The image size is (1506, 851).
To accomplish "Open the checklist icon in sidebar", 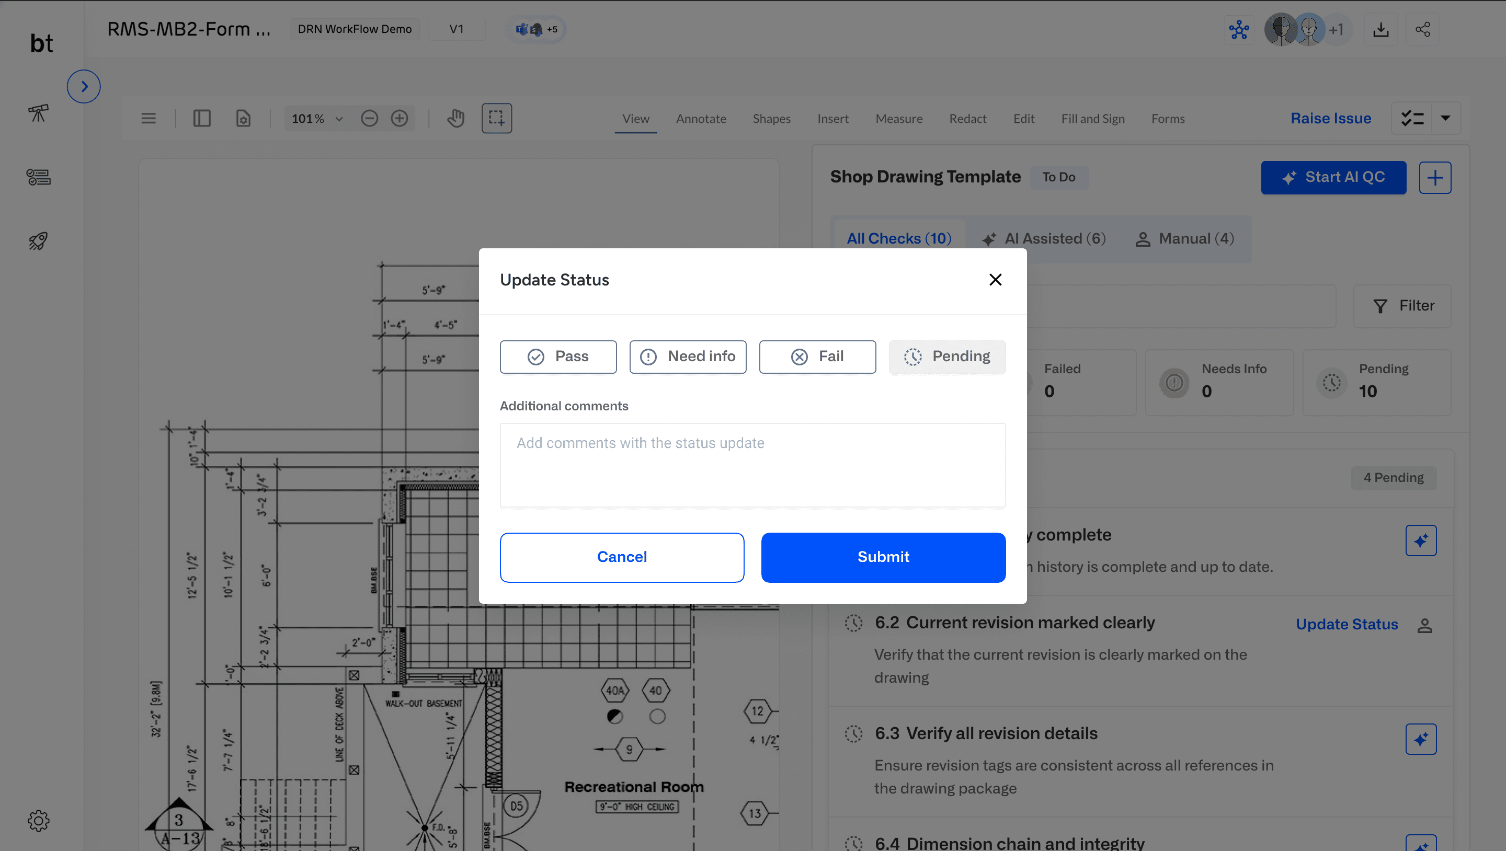I will [39, 177].
